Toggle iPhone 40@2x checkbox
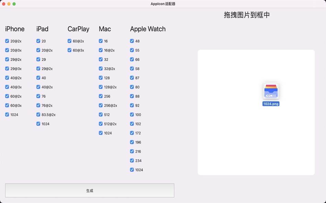The image size is (326, 203). [x=7, y=78]
